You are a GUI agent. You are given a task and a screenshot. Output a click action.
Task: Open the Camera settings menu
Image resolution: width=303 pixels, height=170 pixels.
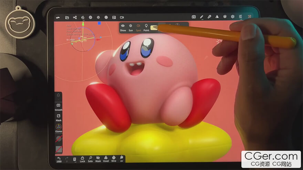[122, 17]
